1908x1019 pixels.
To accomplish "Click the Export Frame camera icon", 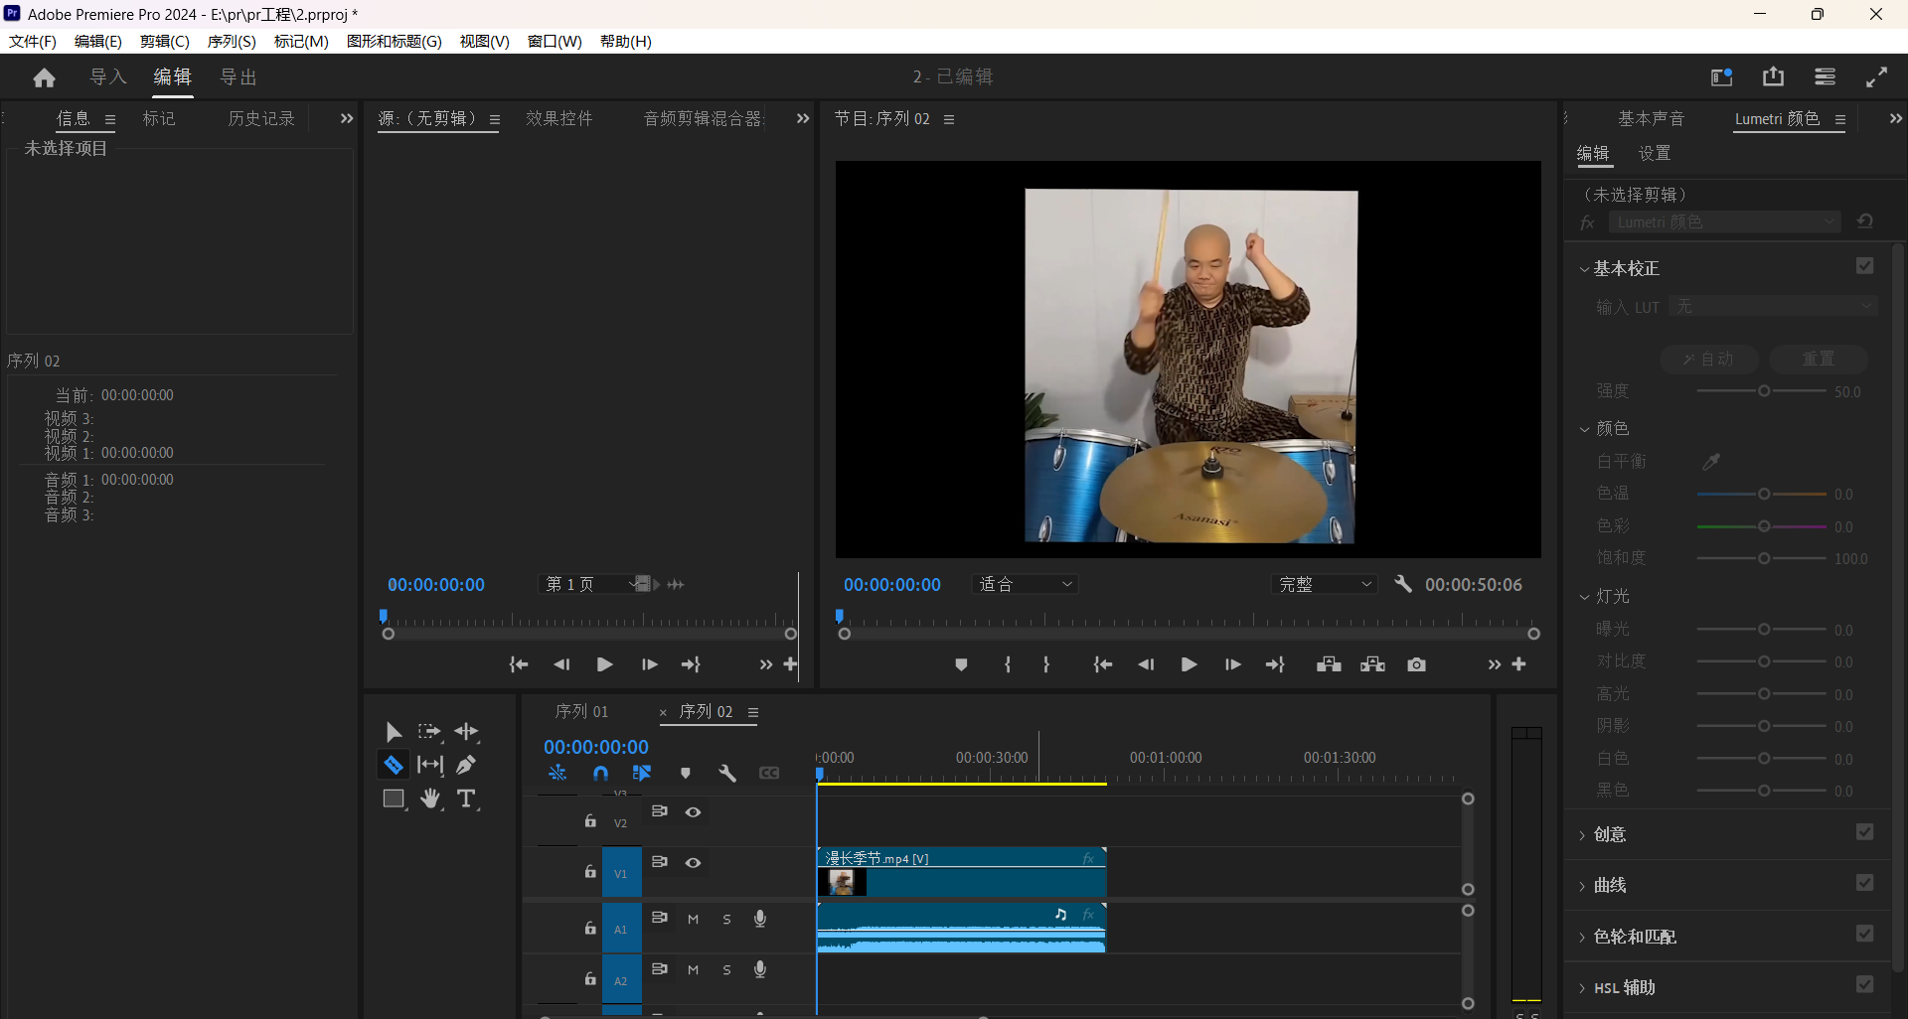I will 1416,664.
